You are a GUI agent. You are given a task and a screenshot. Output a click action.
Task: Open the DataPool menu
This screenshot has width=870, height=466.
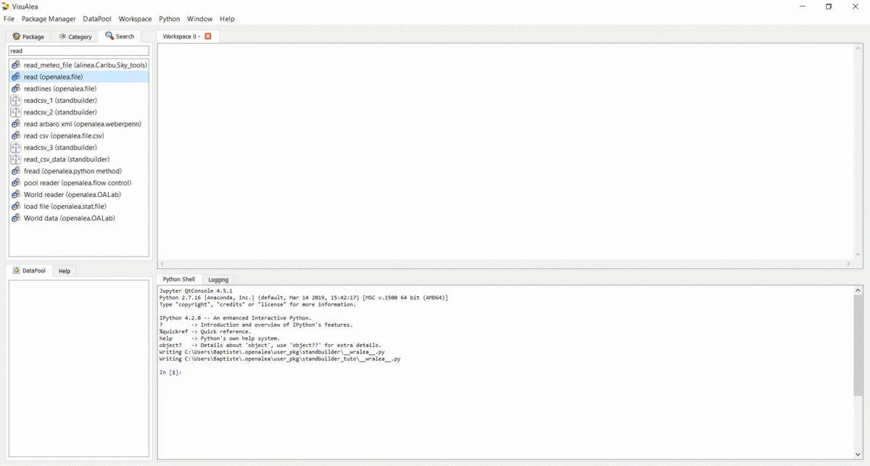[x=97, y=19]
